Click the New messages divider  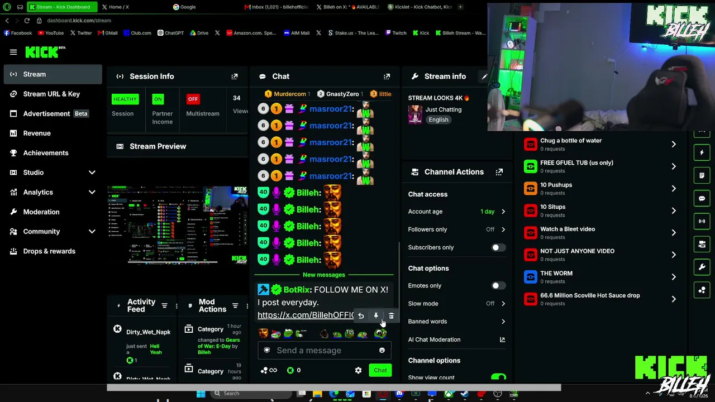[324, 275]
